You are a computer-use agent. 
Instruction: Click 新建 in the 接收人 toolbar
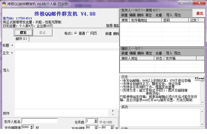point(124,53)
